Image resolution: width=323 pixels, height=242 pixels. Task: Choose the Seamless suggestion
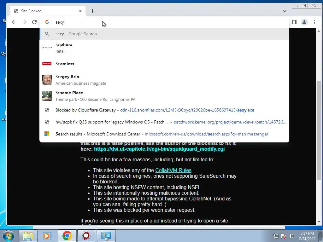tap(164, 64)
